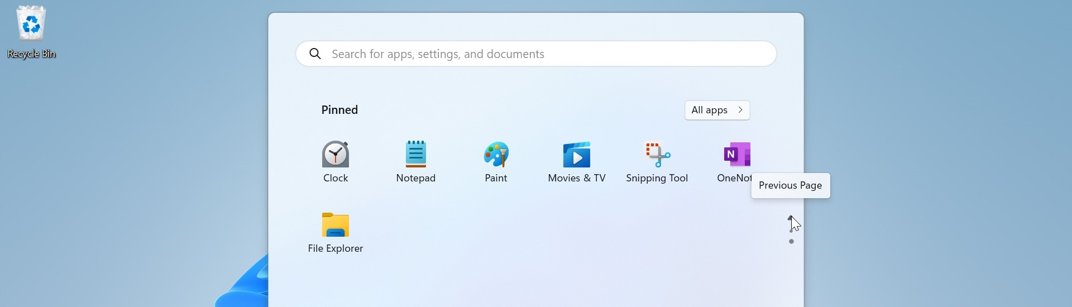Click the Clock app icon
Image resolution: width=1072 pixels, height=307 pixels.
(336, 155)
